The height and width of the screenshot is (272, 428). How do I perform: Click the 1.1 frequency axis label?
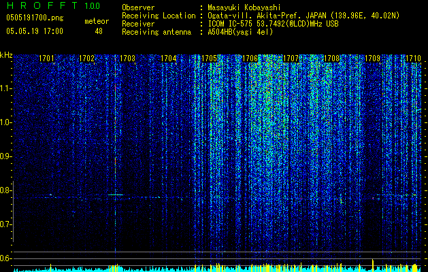[x=5, y=88]
